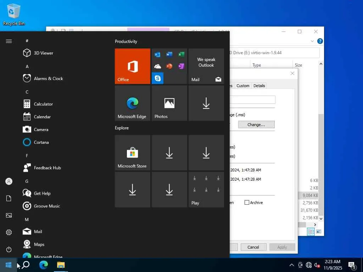
Task: Expand the Start menu hamburger
Action: 9,41
